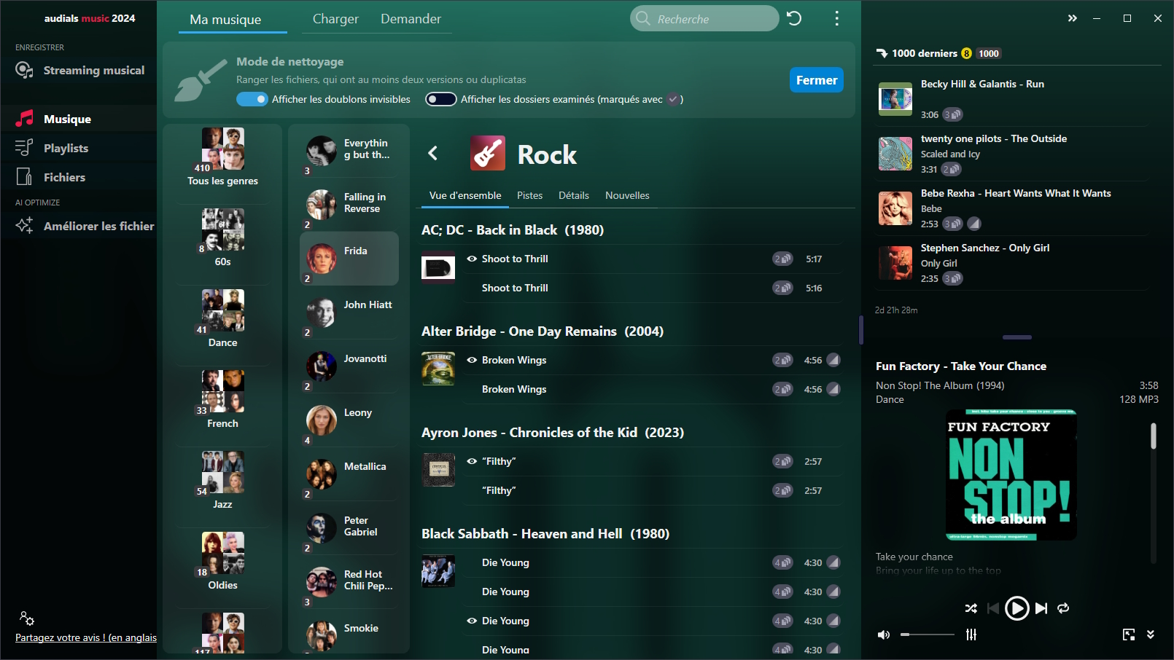Toggle Afficher les doublons invisibles switch

(x=252, y=99)
